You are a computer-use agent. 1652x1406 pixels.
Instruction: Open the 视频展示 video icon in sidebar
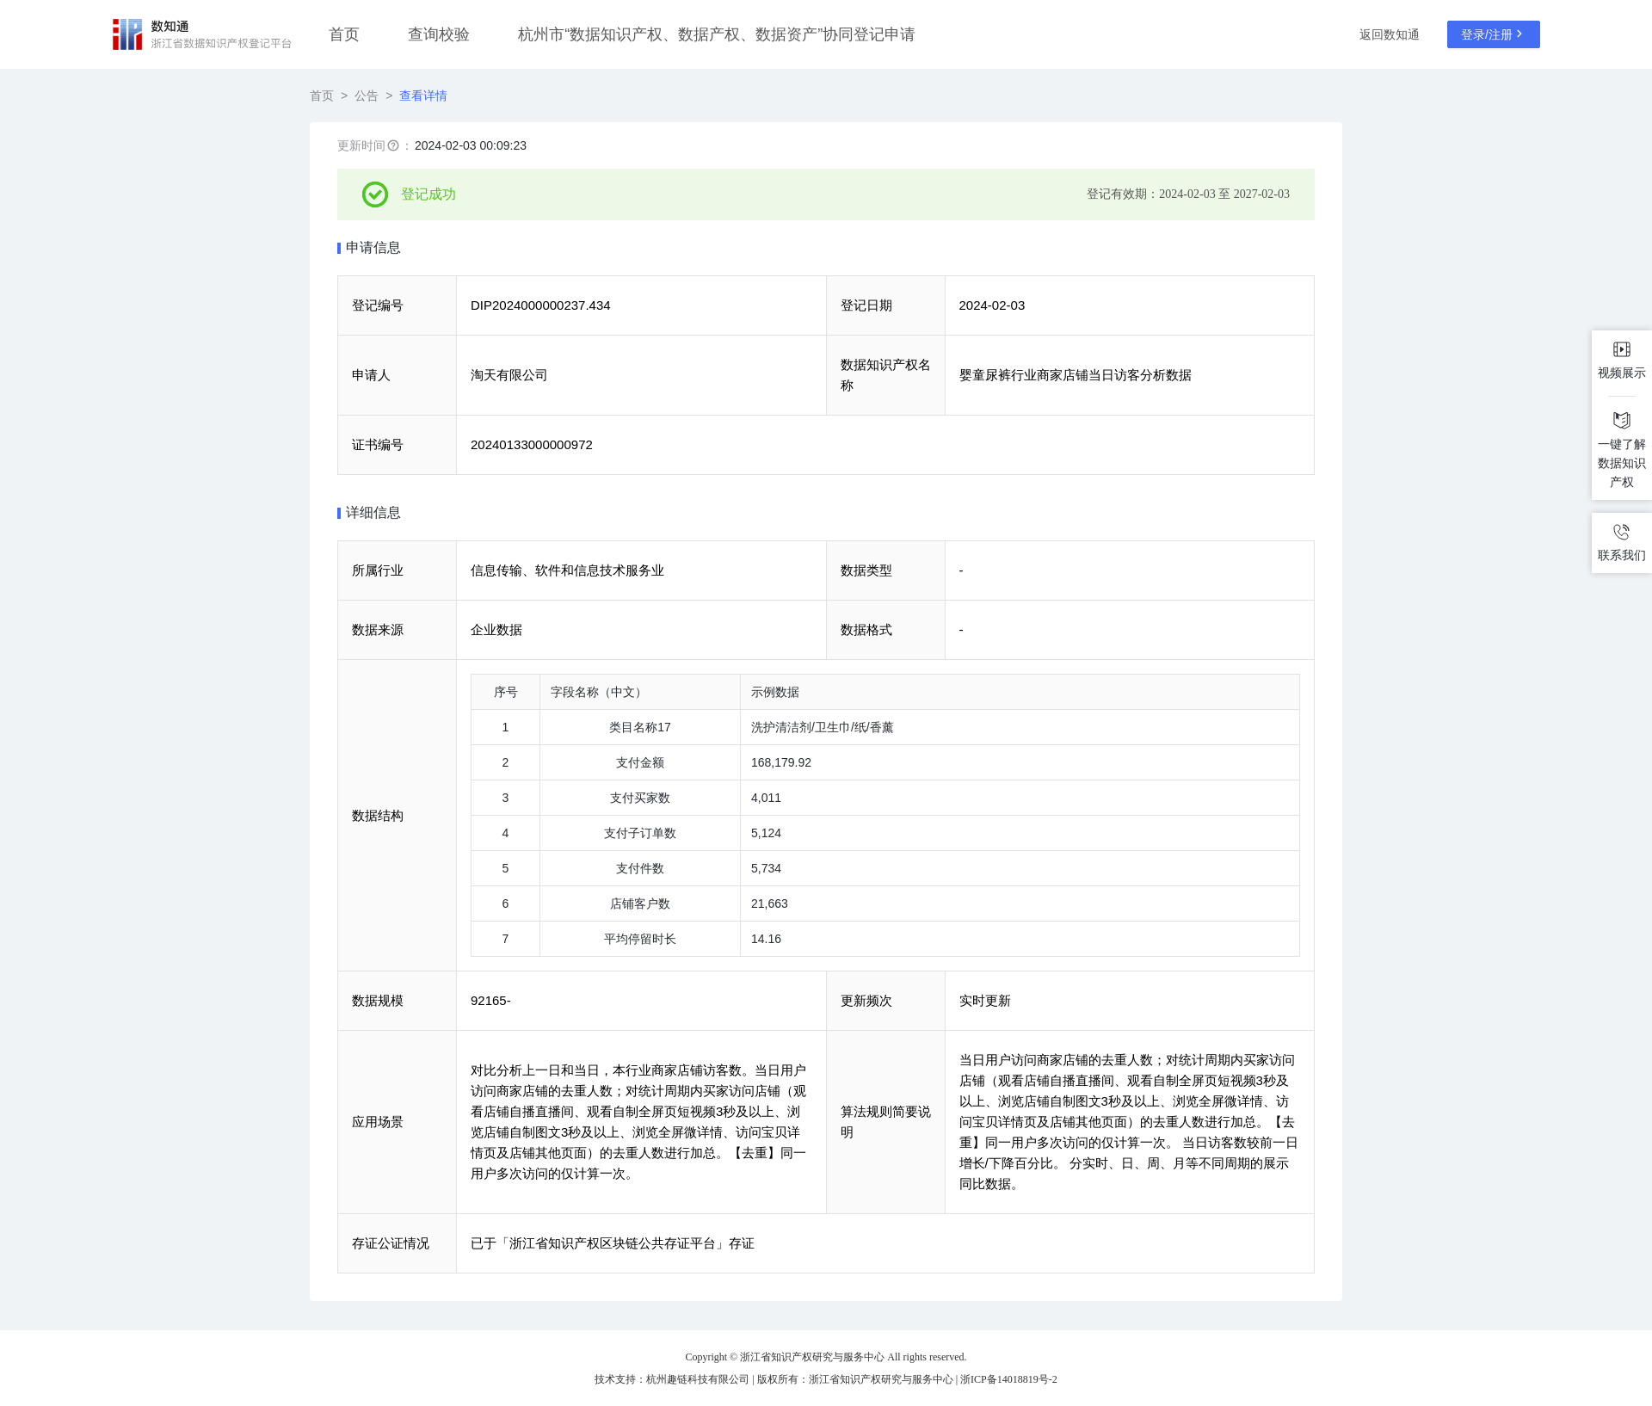(1621, 349)
